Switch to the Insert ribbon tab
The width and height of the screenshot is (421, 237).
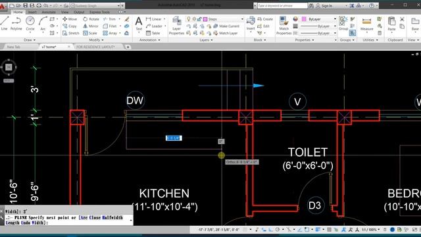32,12
